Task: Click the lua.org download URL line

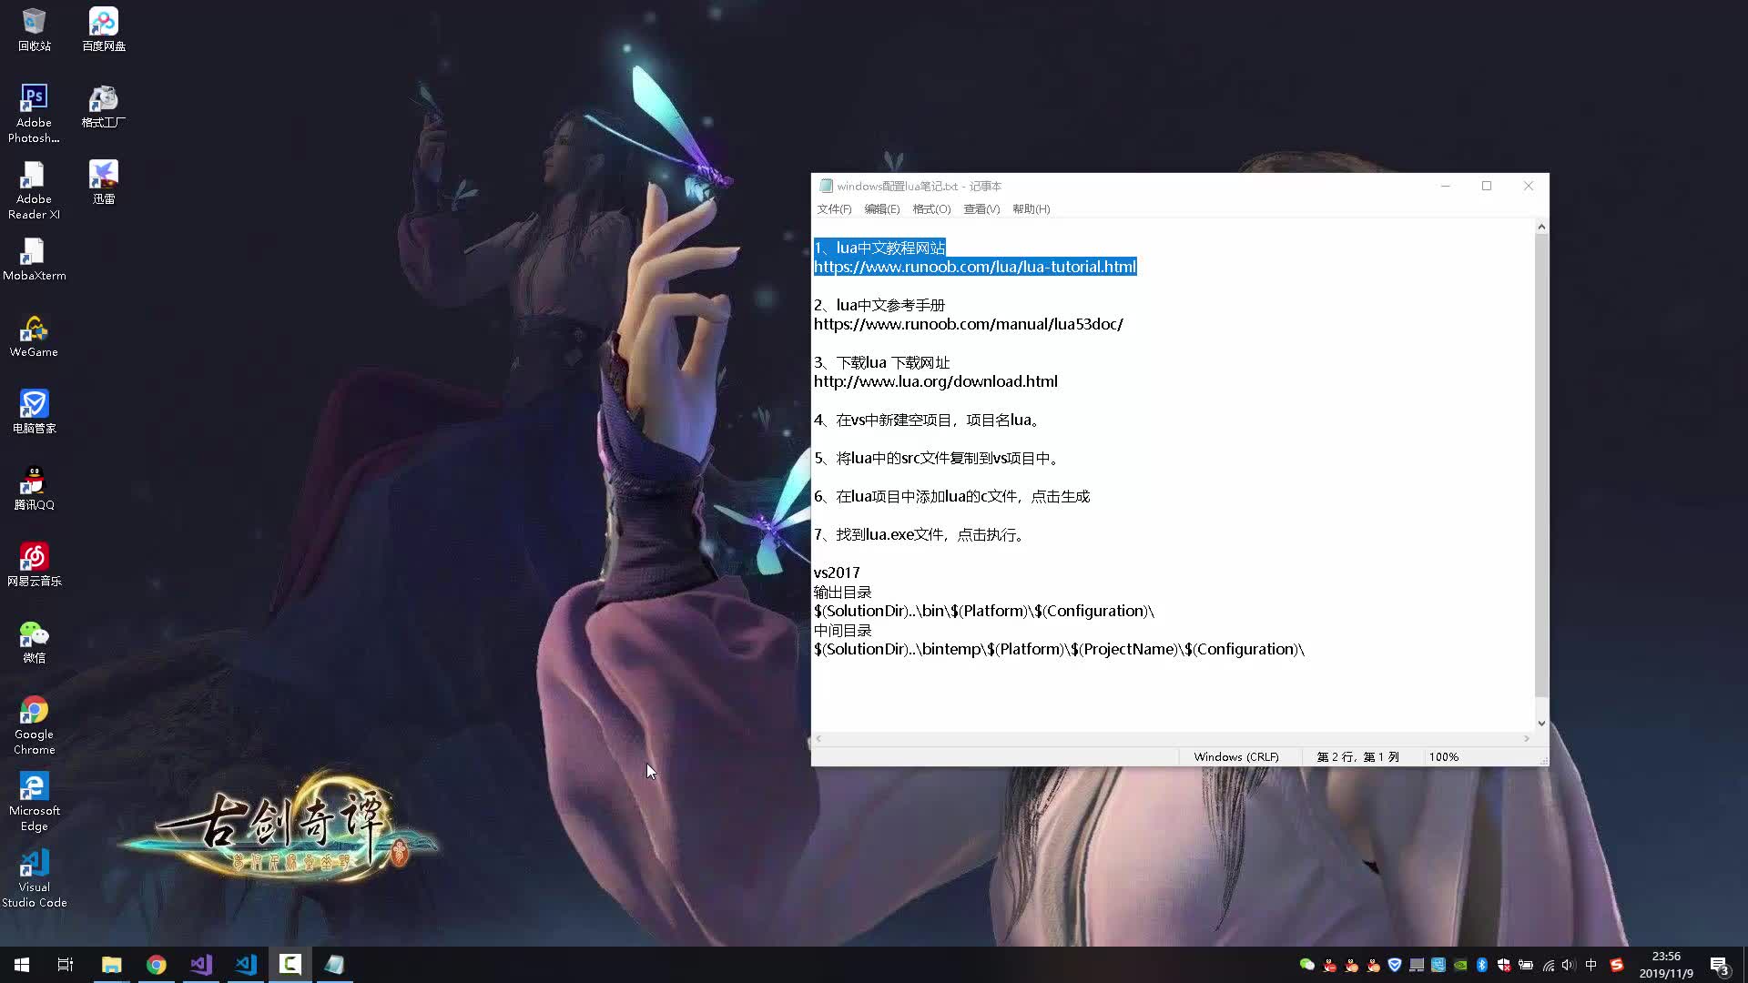Action: (x=935, y=382)
